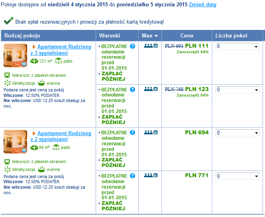Viewport: 265px width, 217px height.
Task: Click plus icon on 2-bedroom apartment photo
Action: click(24, 150)
